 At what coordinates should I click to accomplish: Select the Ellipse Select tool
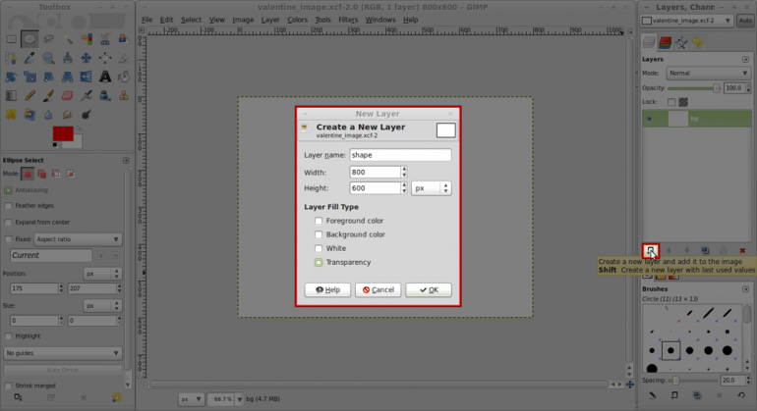coord(29,39)
